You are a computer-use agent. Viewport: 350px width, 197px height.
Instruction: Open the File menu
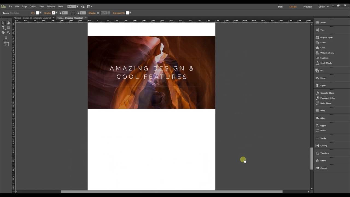coord(10,7)
